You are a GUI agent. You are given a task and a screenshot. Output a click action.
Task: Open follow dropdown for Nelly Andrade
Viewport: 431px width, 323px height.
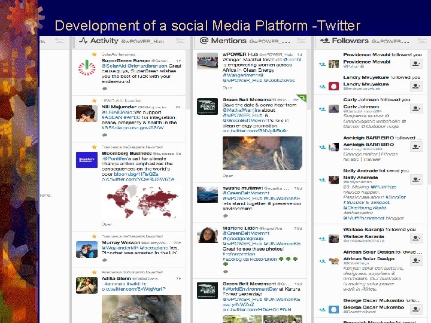(417, 179)
